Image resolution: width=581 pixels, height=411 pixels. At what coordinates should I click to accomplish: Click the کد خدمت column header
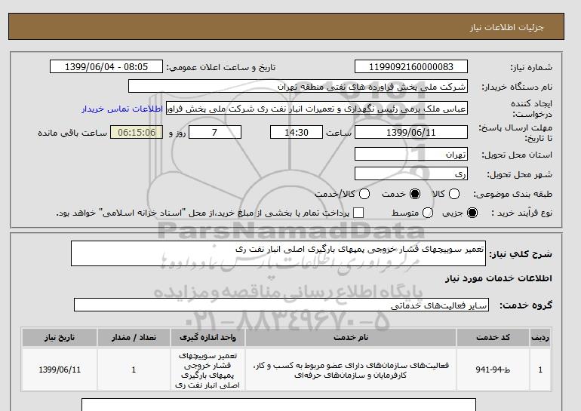(493, 337)
